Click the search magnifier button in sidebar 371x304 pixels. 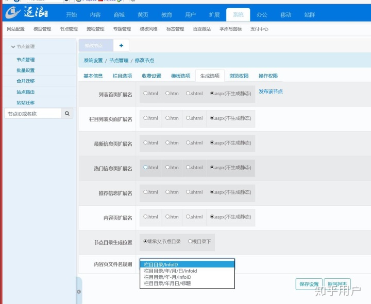click(67, 114)
